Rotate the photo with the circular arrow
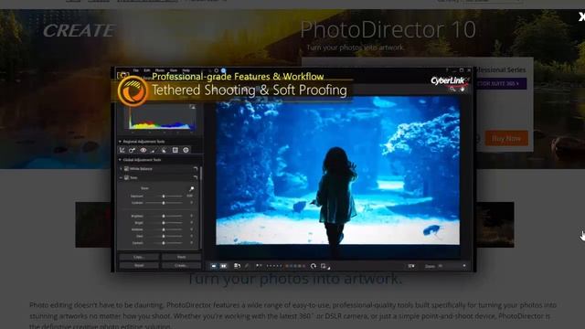 (314, 266)
